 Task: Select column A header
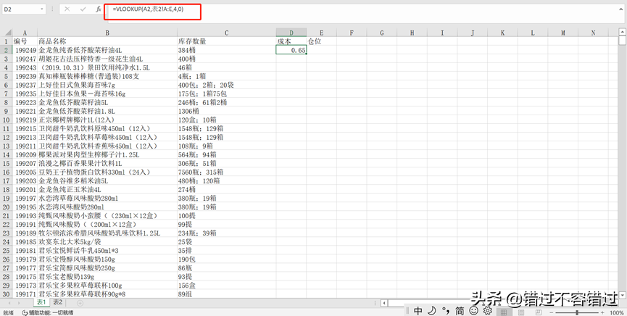coord(25,33)
